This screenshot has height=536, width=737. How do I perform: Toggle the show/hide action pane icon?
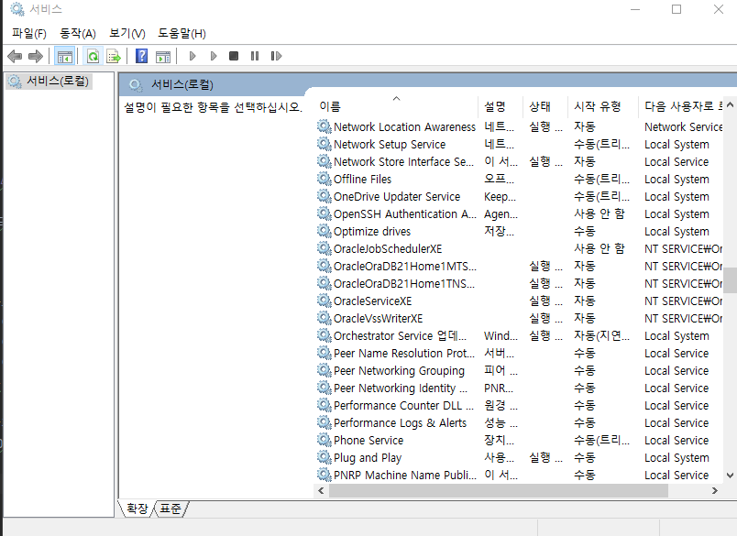[163, 57]
